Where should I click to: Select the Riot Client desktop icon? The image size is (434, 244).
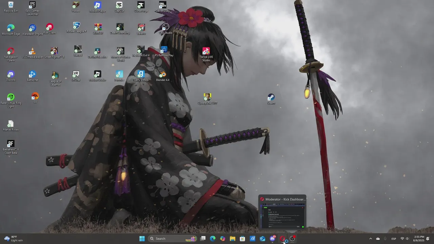[x=50, y=29]
